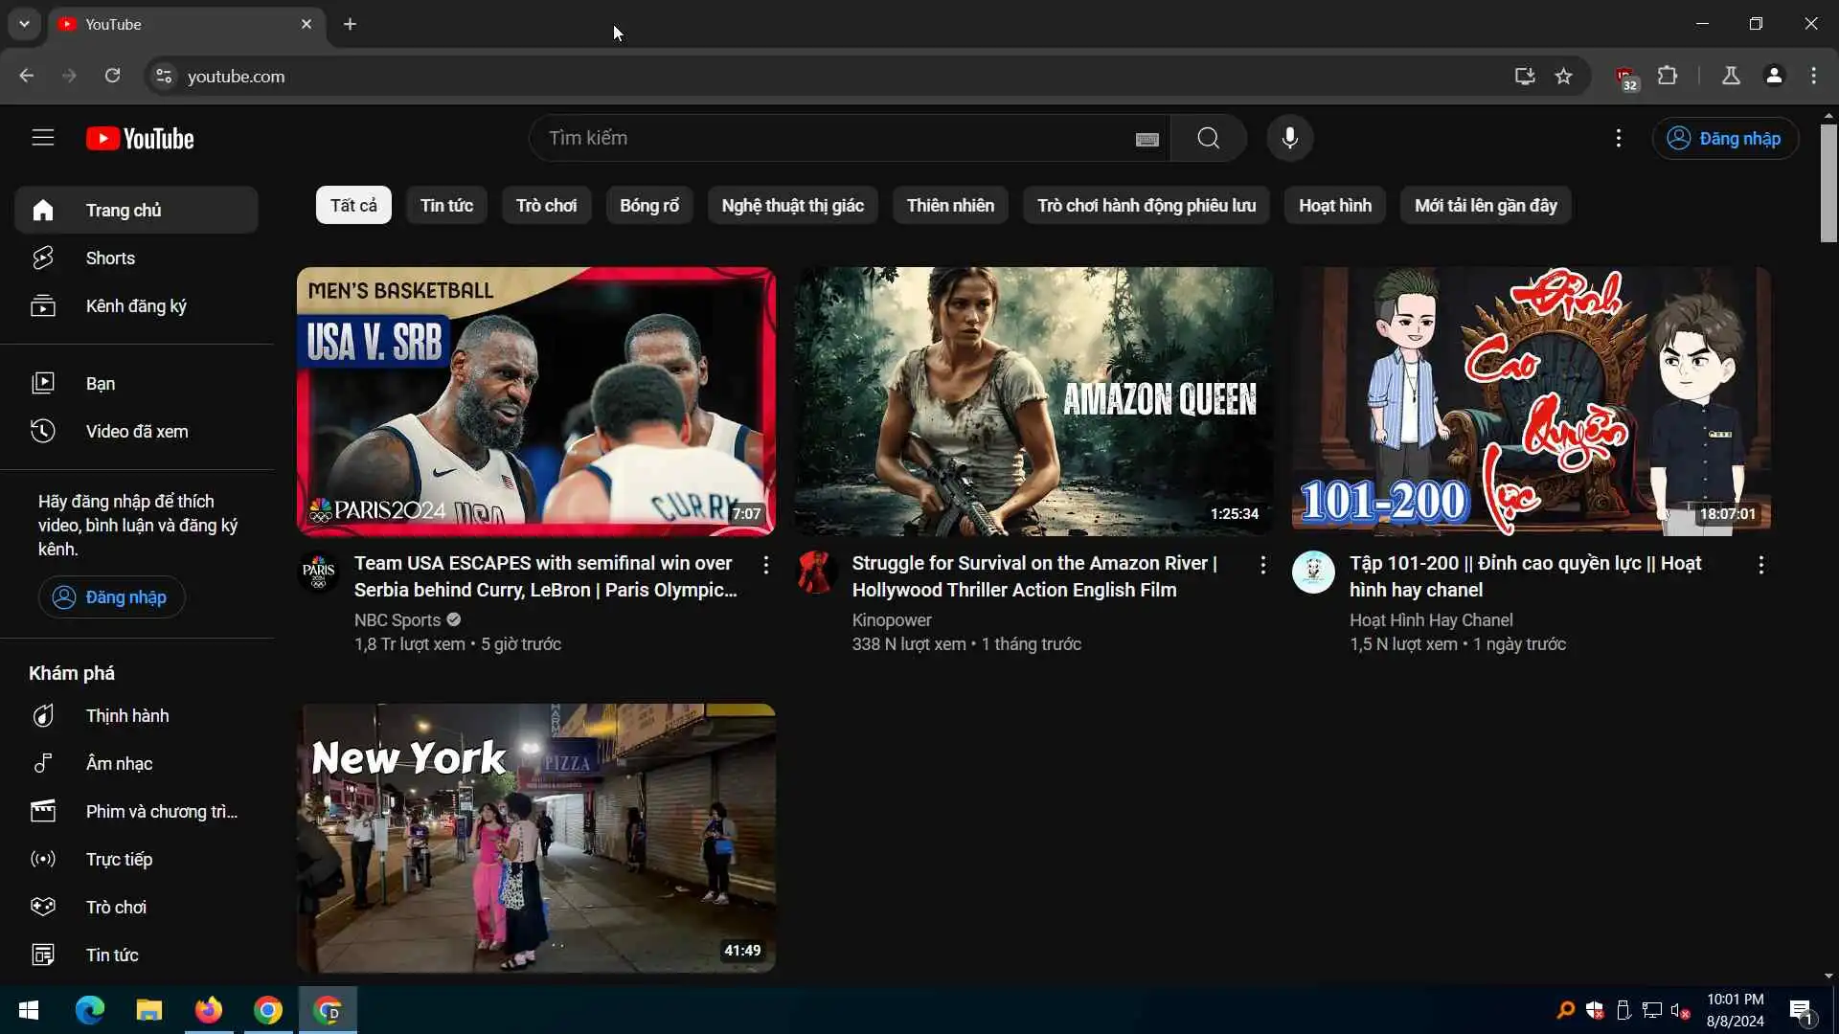1839x1034 pixels.
Task: Open YouTube settings three-dot menu
Action: click(x=1618, y=138)
